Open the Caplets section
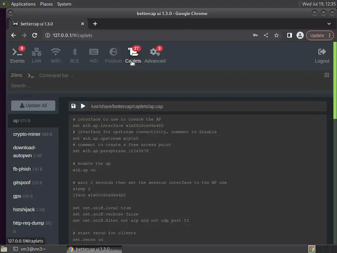 click(x=133, y=55)
